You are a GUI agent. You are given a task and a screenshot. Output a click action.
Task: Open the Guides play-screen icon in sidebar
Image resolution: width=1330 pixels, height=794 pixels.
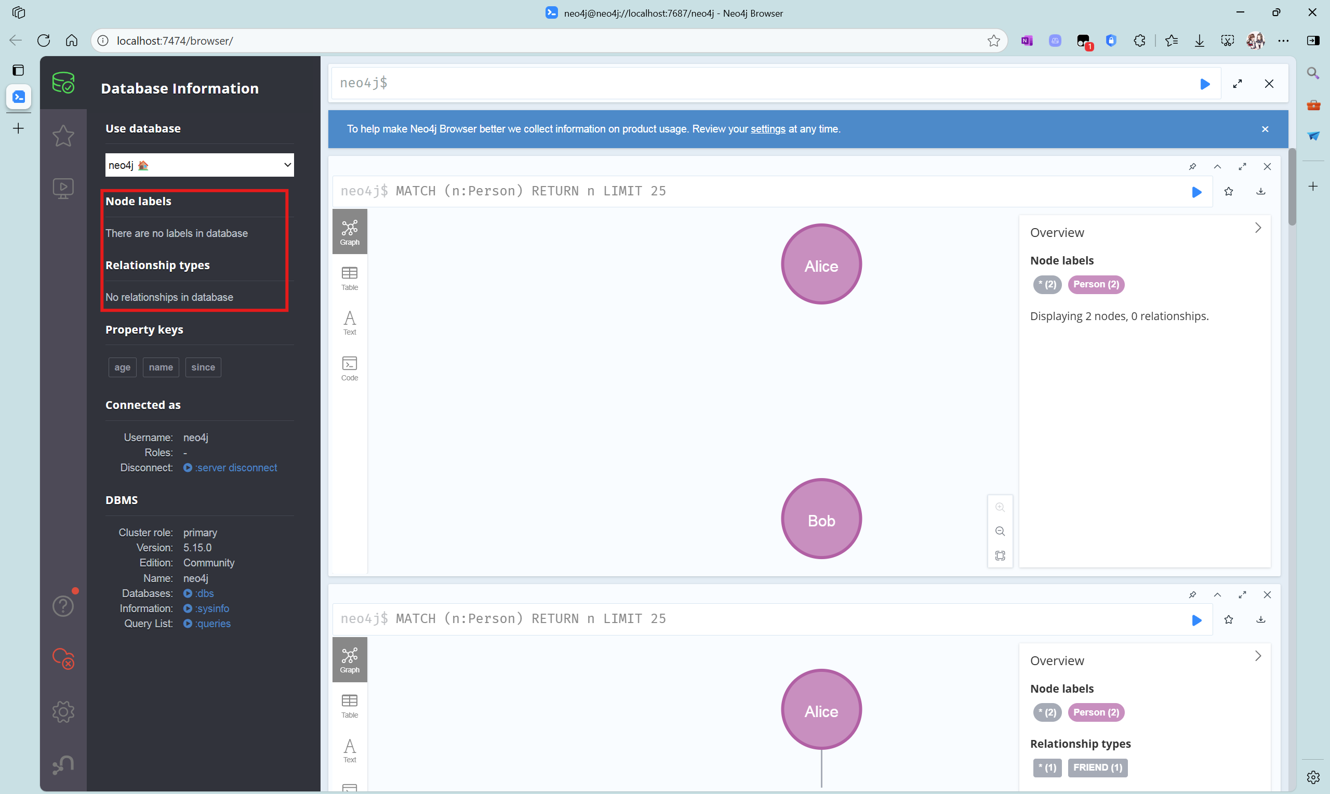coord(63,188)
